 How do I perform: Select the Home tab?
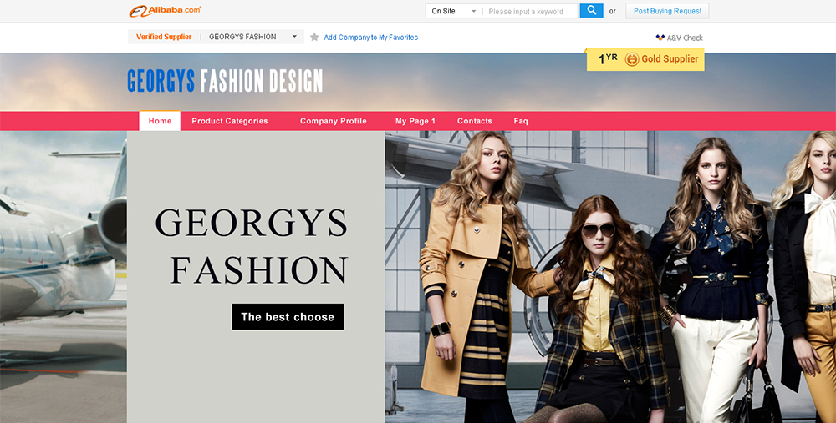[160, 121]
